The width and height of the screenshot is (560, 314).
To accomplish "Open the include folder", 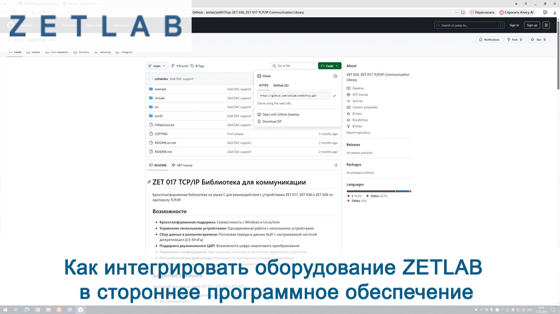I will click(159, 98).
